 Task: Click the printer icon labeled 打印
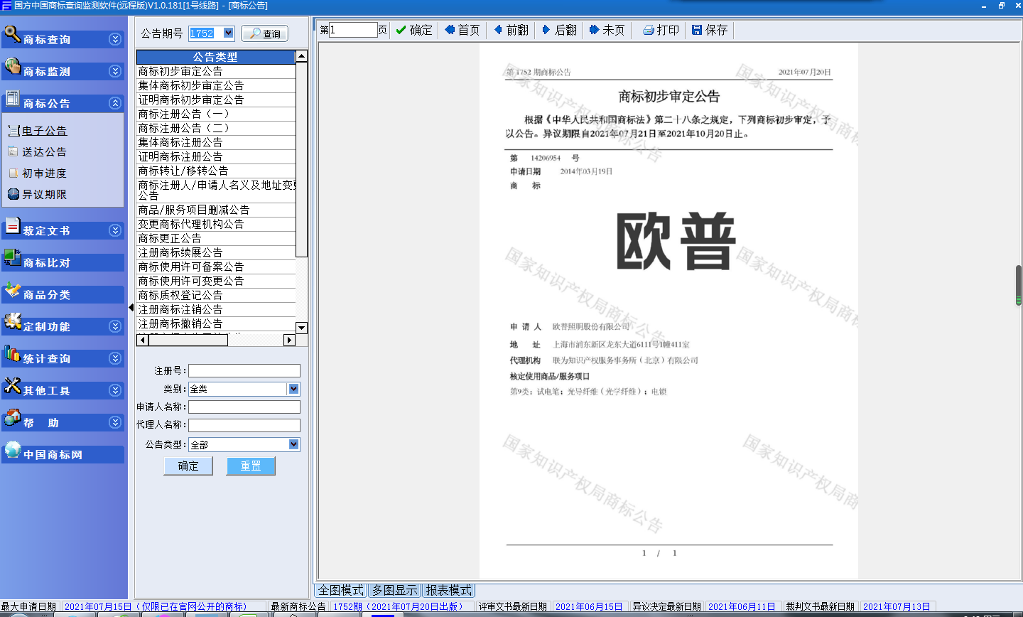pyautogui.click(x=648, y=30)
